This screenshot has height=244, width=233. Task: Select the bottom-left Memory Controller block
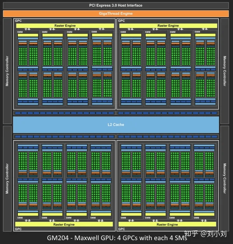[x=7, y=178]
